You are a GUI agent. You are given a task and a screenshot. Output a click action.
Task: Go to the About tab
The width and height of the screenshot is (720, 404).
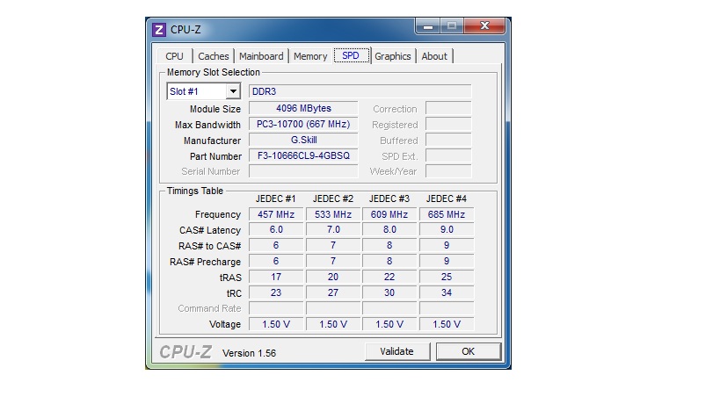point(434,56)
